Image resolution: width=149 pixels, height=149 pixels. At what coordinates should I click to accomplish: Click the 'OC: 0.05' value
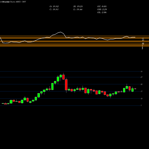[x=102, y=7]
